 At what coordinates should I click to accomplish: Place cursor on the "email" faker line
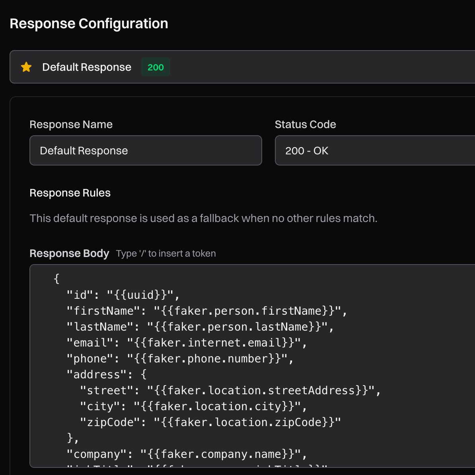coord(187,343)
